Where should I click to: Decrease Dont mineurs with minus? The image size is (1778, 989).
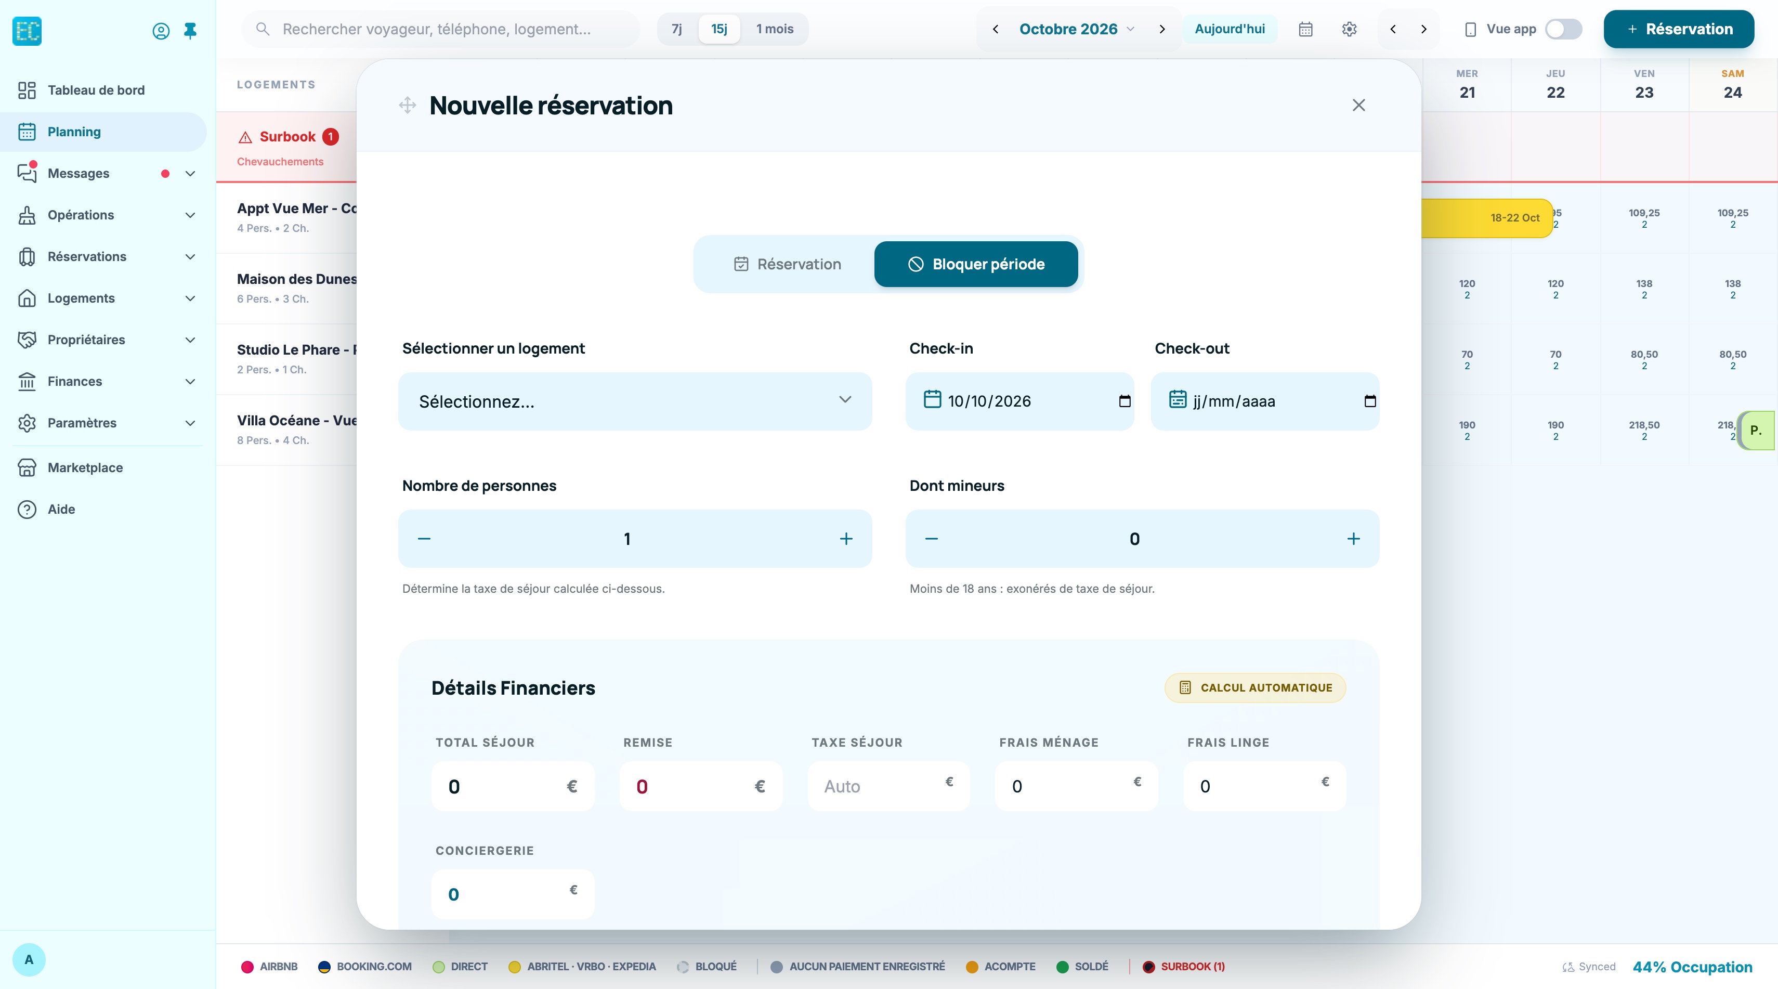coord(931,539)
